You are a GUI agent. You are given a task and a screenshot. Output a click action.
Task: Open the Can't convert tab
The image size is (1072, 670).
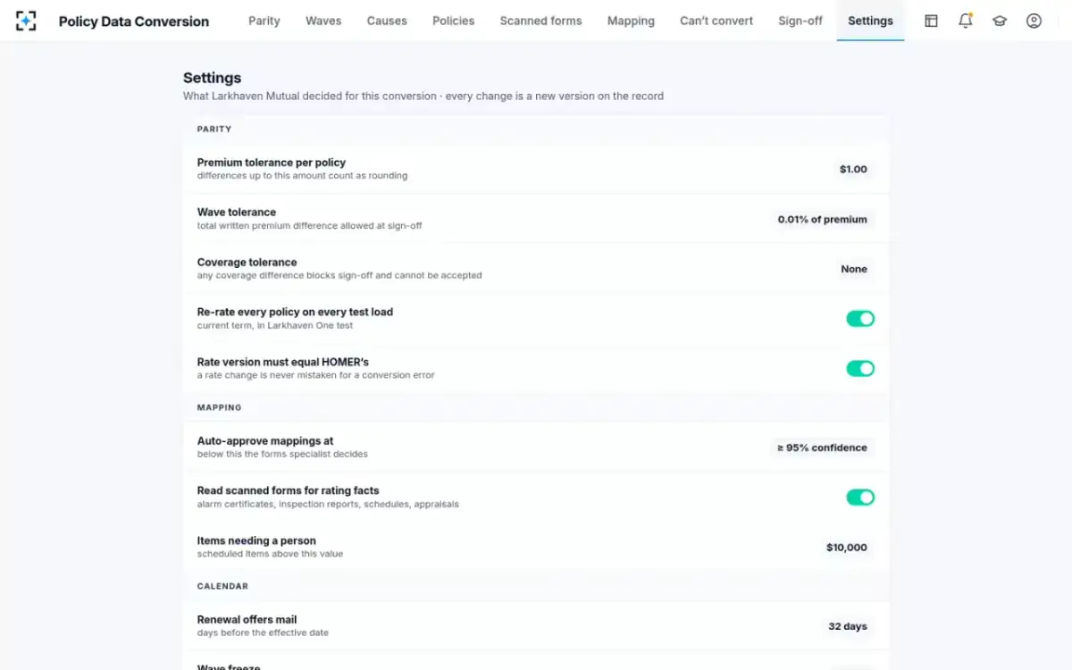click(x=716, y=21)
